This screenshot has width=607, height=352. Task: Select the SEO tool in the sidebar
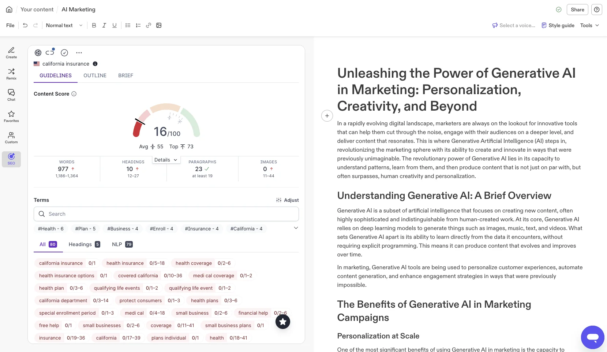tap(11, 159)
